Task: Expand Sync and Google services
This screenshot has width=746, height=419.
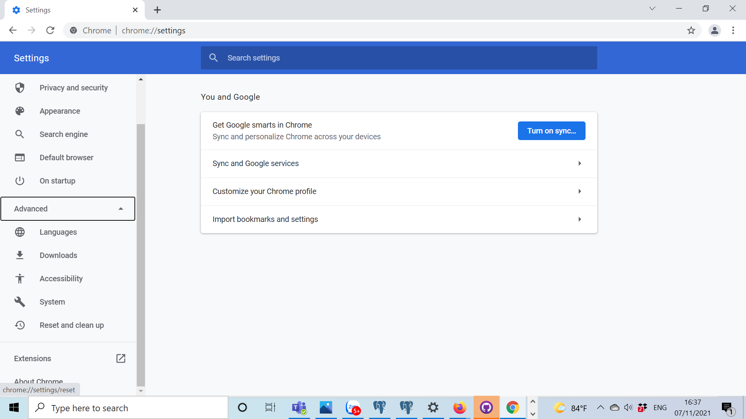Action: pyautogui.click(x=399, y=164)
